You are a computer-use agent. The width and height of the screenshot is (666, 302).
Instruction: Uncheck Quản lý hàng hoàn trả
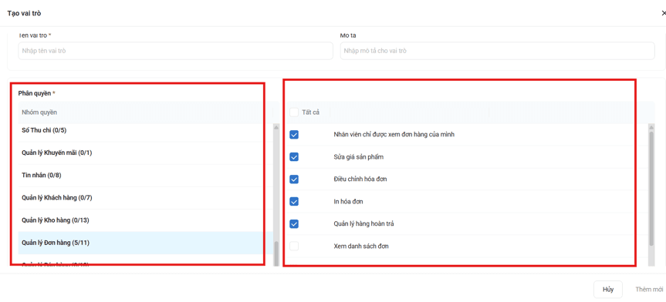294,223
